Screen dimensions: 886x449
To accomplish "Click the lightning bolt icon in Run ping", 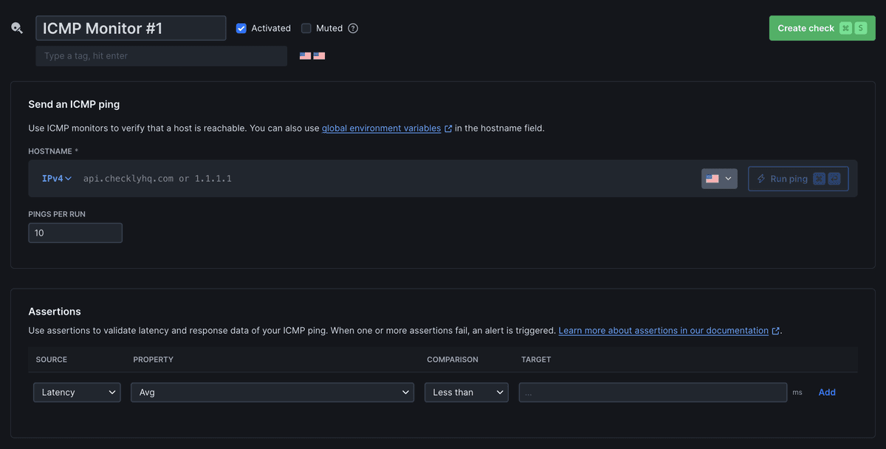I will (761, 179).
